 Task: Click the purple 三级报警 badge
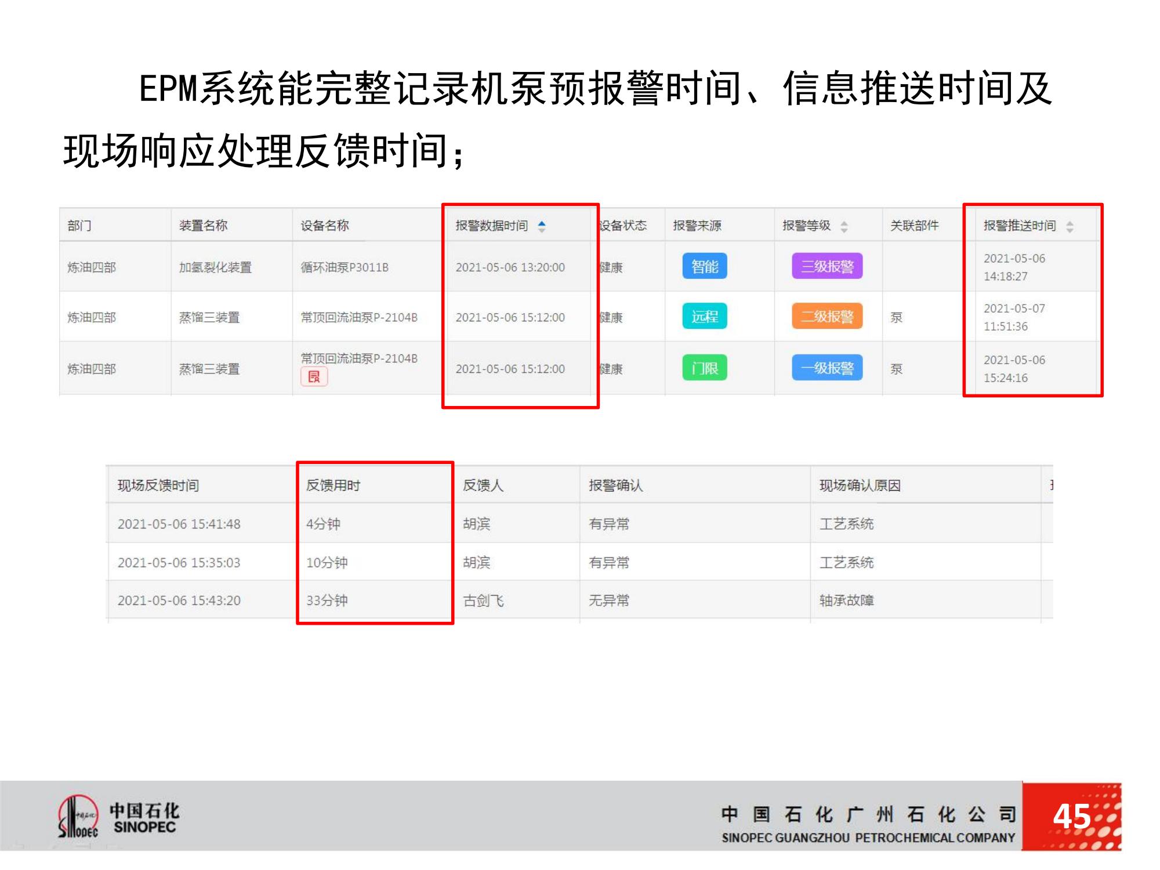(x=827, y=267)
